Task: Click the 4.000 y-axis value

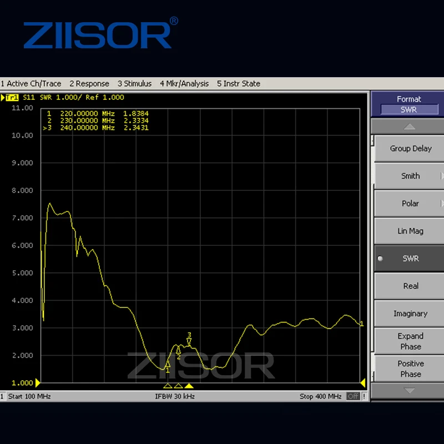Action: [22, 300]
